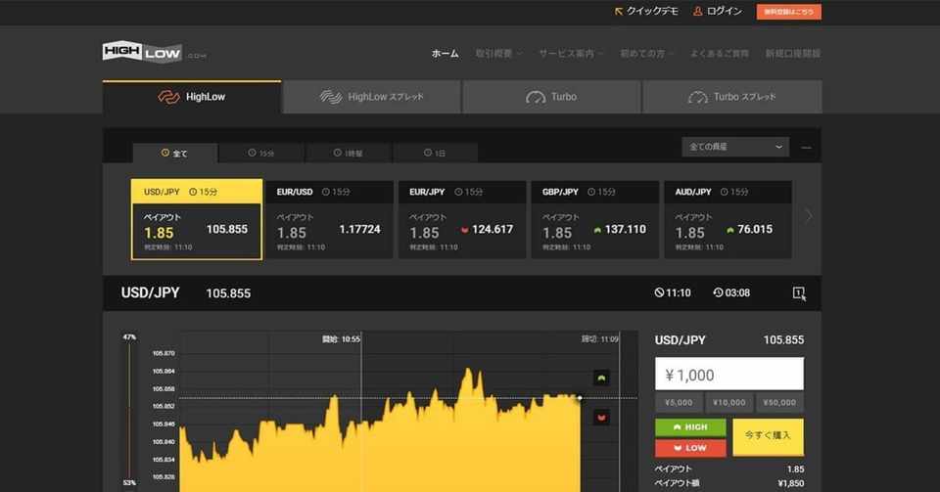Choose the green HIGH button
The image size is (940, 492).
coord(690,426)
